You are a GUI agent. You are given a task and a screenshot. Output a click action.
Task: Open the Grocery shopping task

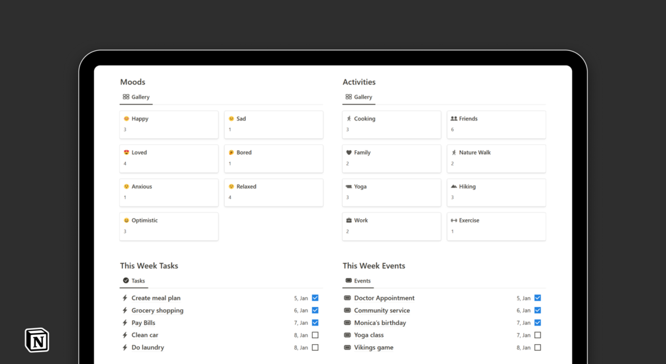(157, 310)
